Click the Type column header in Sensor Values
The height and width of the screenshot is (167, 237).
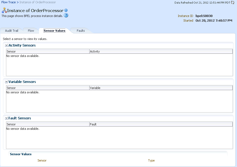pos(151,160)
